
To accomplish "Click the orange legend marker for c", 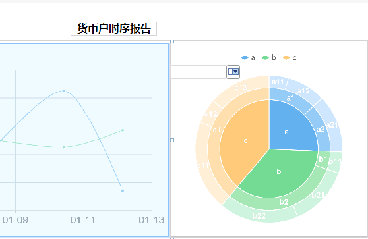I will (286, 58).
